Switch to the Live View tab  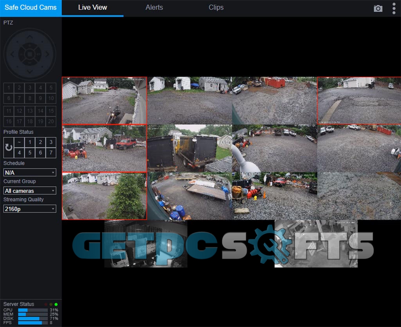[93, 8]
